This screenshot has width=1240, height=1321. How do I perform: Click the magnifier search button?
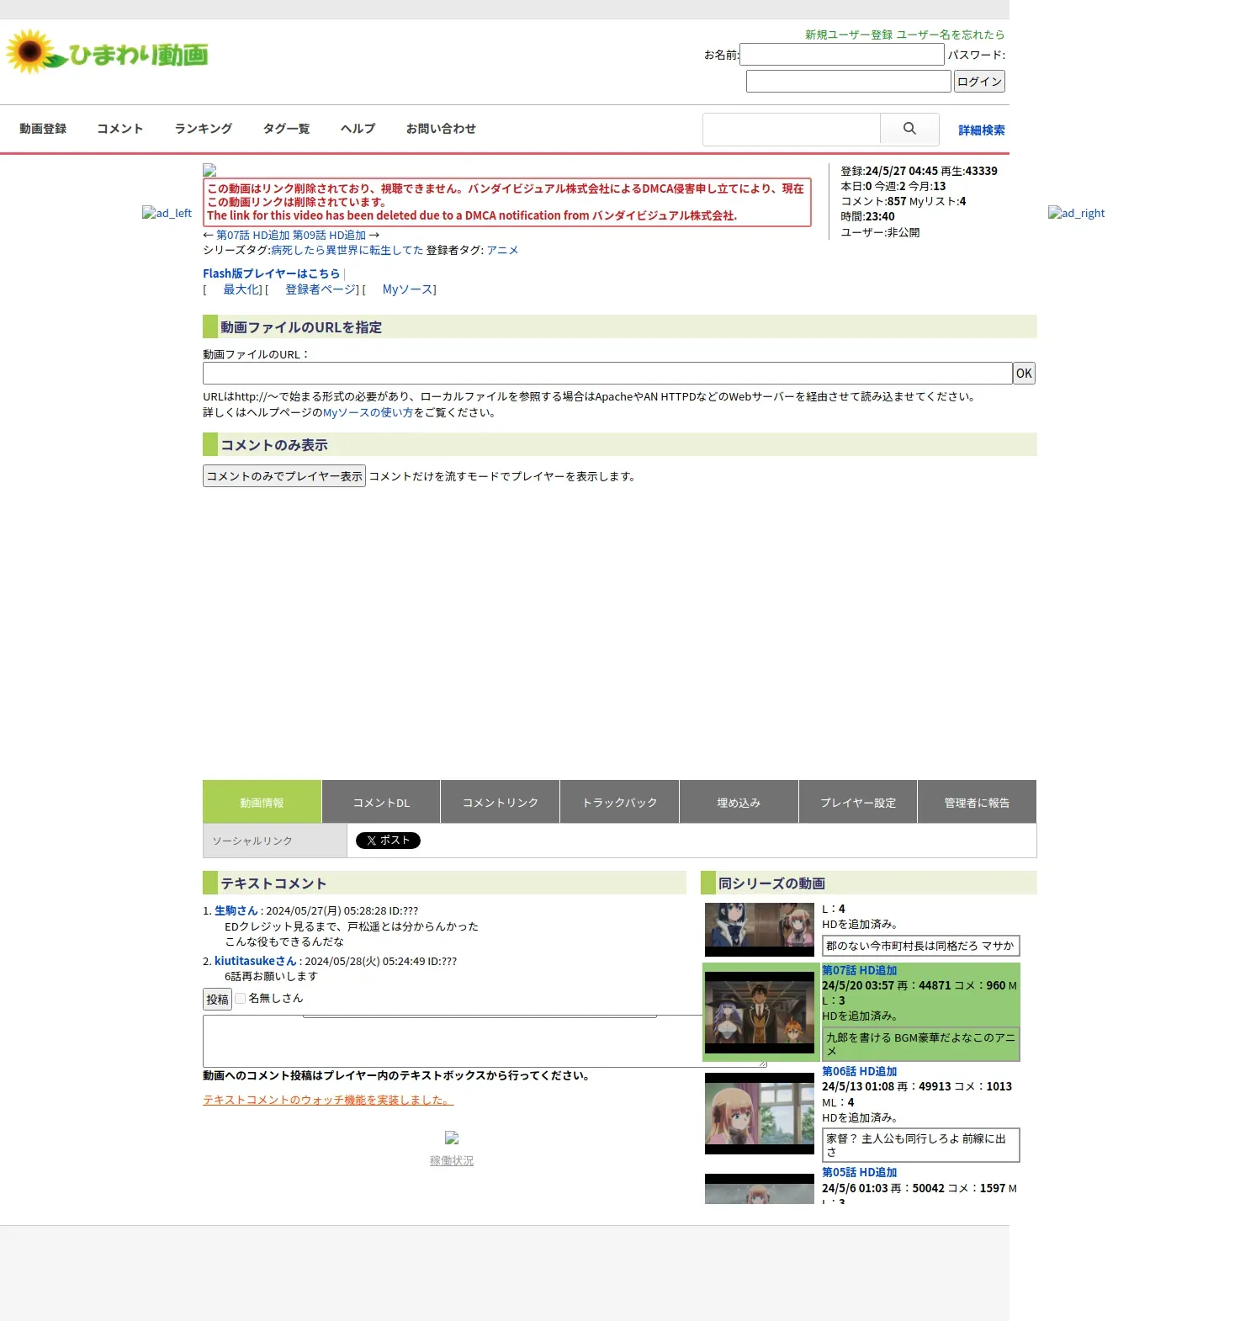(x=909, y=129)
